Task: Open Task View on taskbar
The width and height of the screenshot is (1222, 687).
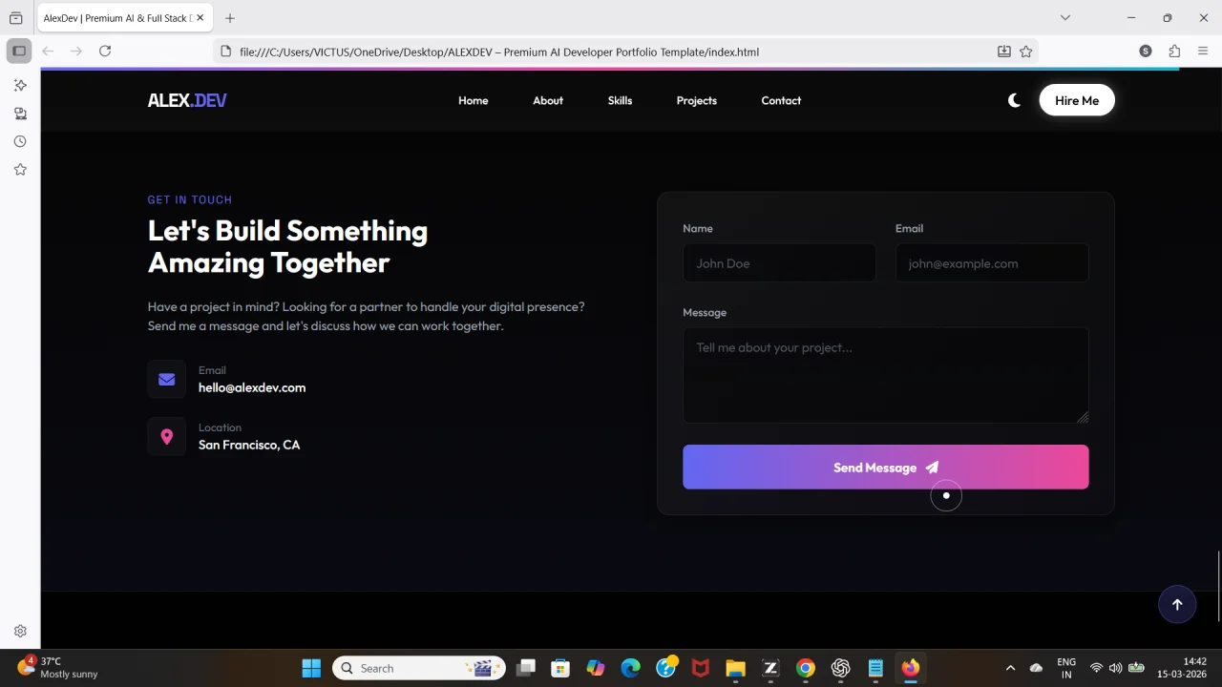Action: 526,668
